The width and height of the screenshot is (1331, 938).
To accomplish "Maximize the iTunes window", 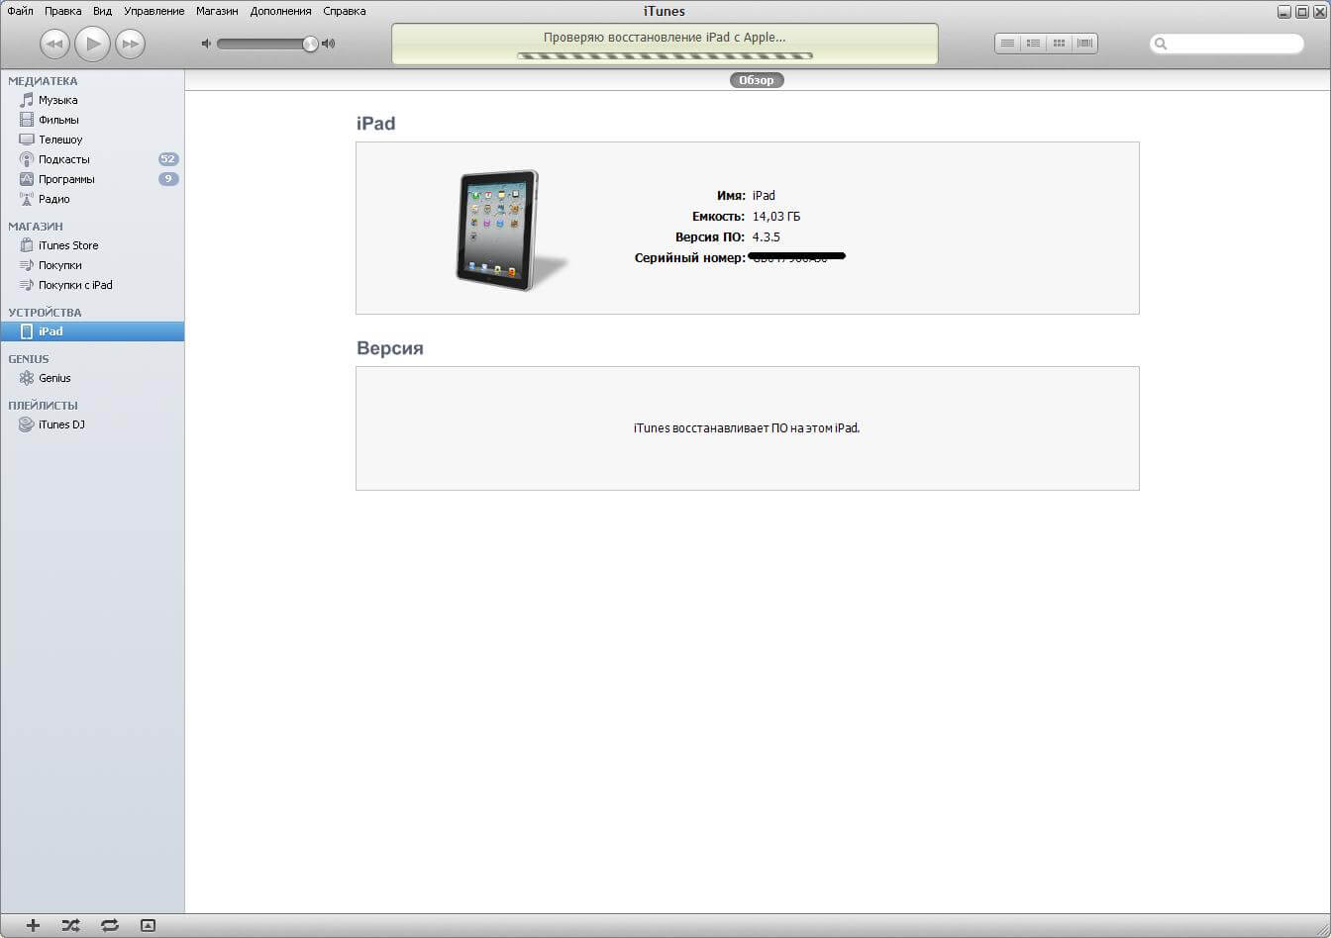I will pos(1302,12).
